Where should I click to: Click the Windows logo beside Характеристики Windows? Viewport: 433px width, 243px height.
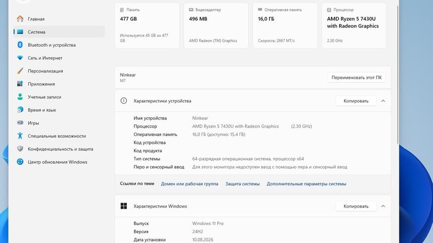(x=124, y=206)
